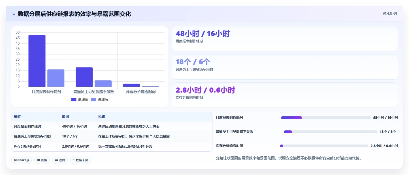Click the 治理后 bar for 普通员工可见敏感字段数
The width and height of the screenshot is (409, 175).
pos(103,83)
